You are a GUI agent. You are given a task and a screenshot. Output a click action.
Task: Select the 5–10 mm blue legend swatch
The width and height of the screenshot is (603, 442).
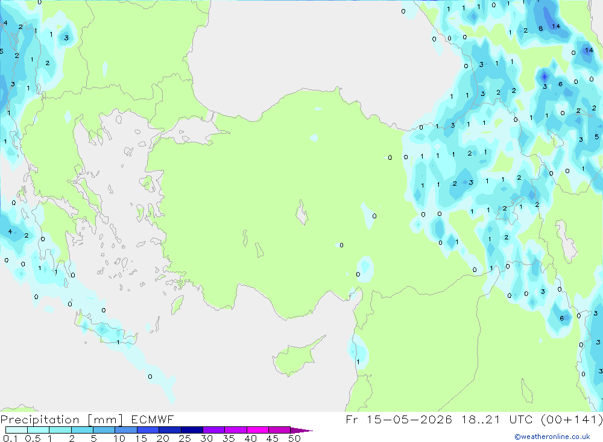coord(104,430)
